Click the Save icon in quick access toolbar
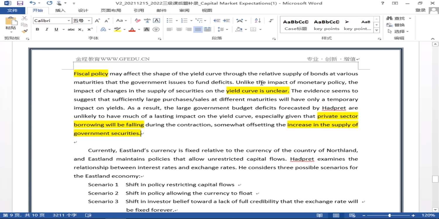 pyautogui.click(x=20, y=3)
